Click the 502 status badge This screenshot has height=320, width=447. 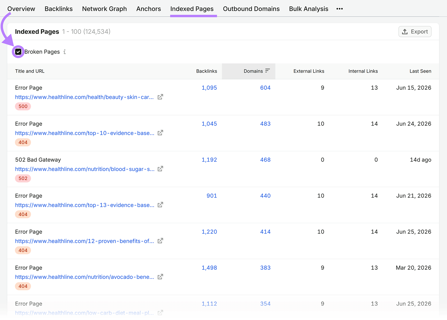[23, 178]
